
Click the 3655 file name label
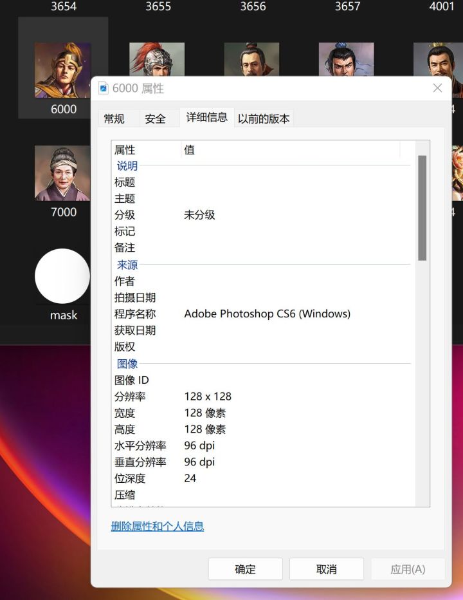pos(158,6)
